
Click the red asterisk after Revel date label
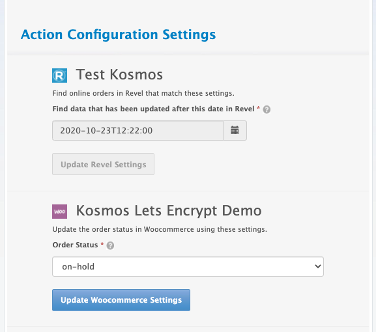[259, 108]
